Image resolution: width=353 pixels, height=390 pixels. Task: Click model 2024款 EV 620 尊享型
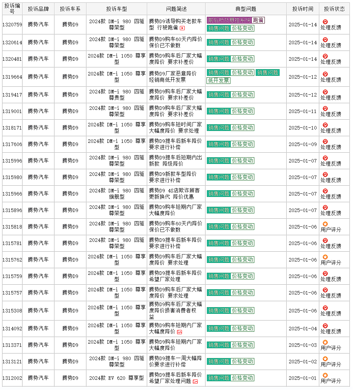(x=117, y=378)
